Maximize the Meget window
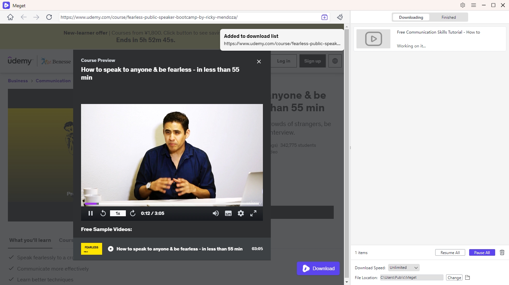The width and height of the screenshot is (509, 285). pyautogui.click(x=493, y=5)
